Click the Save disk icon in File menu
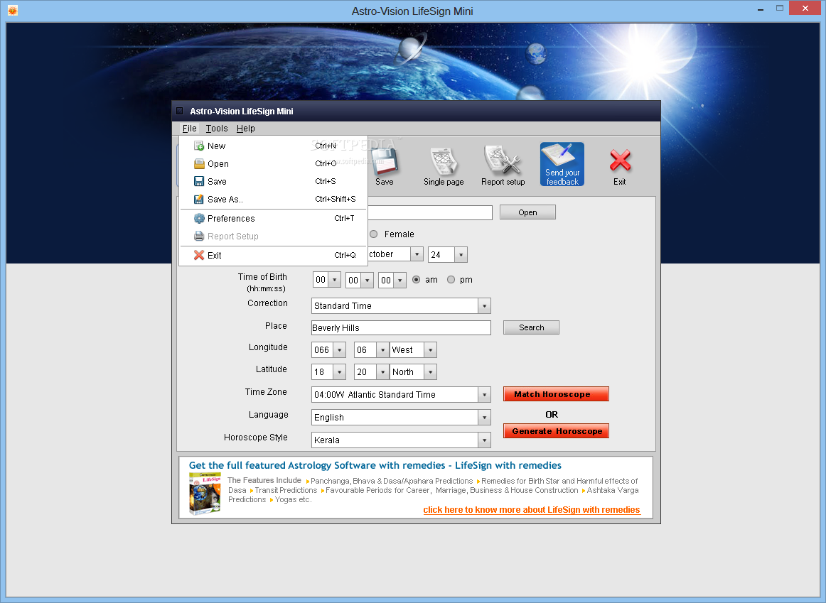This screenshot has width=826, height=603. 198,181
